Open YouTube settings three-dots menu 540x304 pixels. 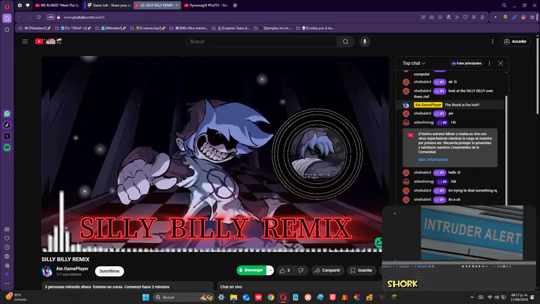[x=493, y=41]
